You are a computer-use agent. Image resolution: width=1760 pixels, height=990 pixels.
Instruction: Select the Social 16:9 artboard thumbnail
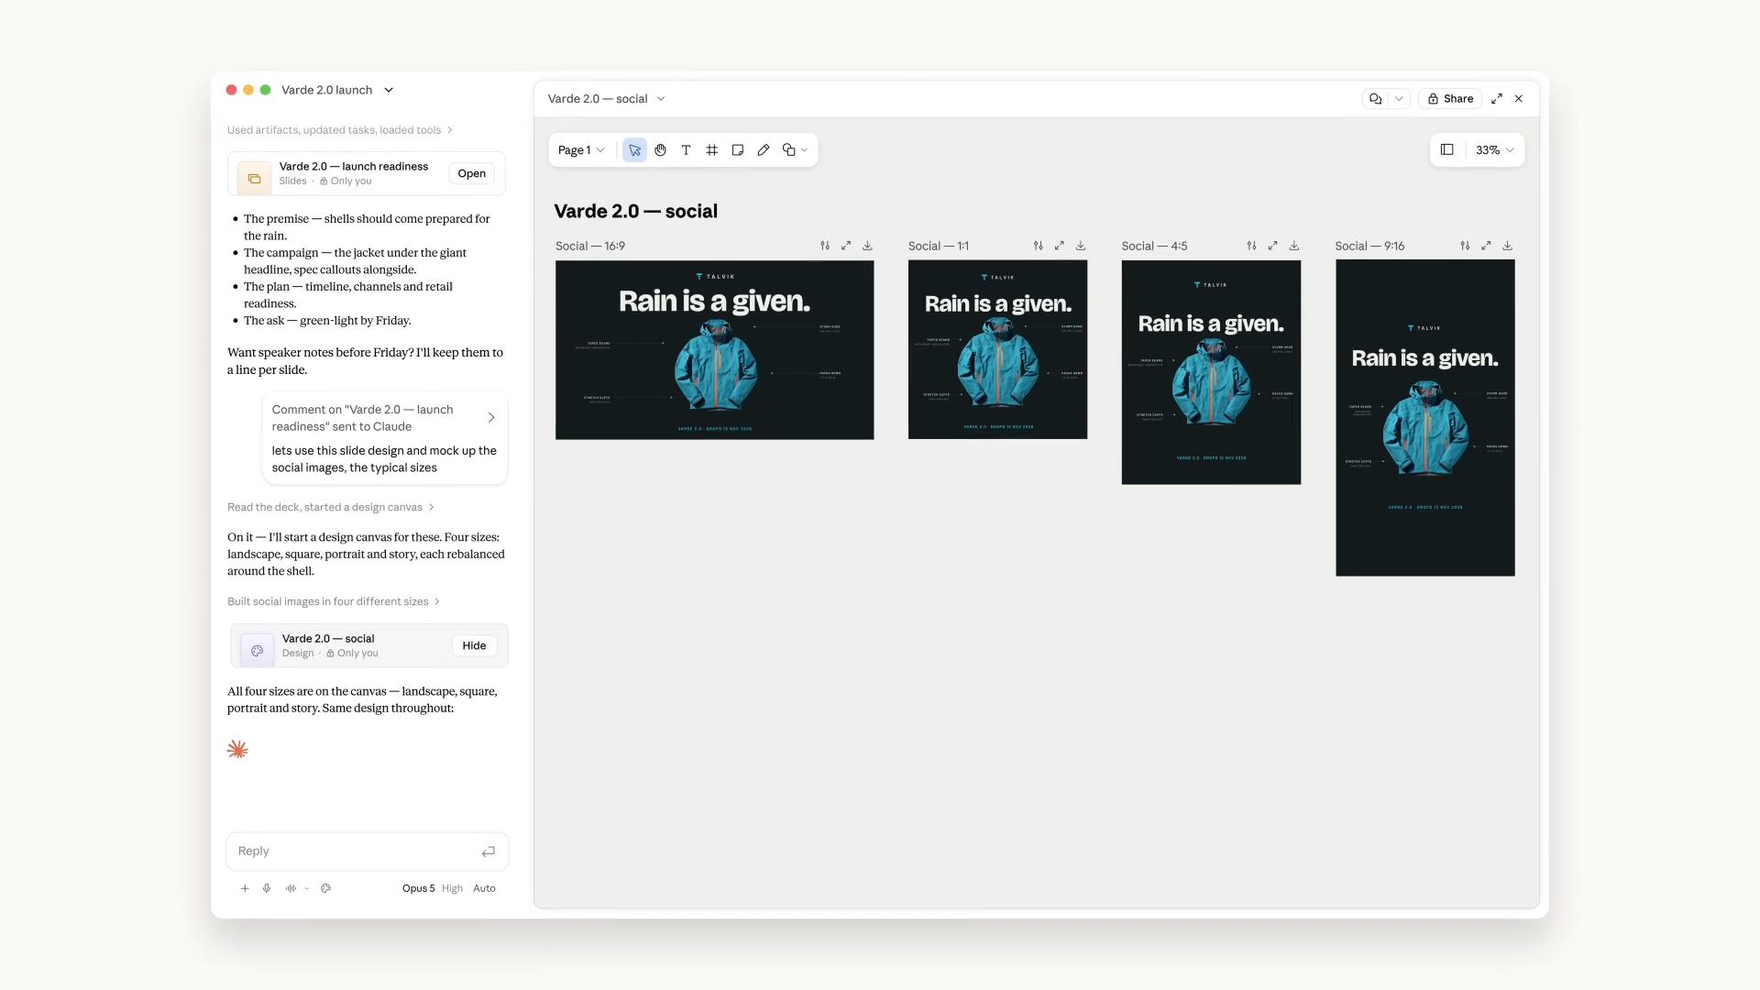click(x=714, y=350)
